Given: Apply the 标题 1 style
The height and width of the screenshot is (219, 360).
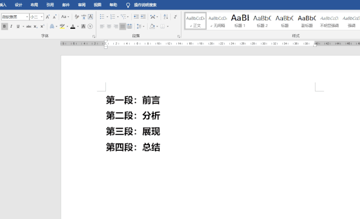Looking at the screenshot, I should [240, 21].
